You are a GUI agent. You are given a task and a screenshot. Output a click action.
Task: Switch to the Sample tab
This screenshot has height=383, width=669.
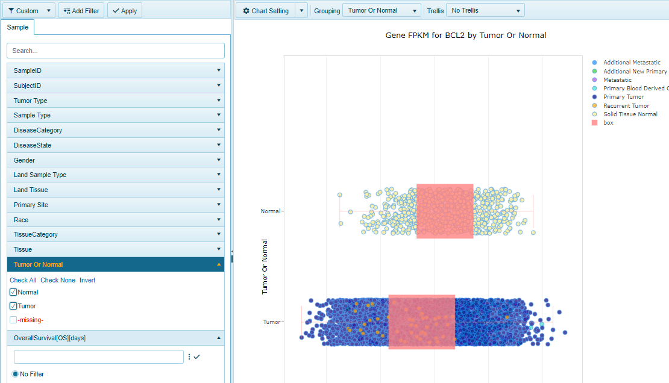pos(18,28)
